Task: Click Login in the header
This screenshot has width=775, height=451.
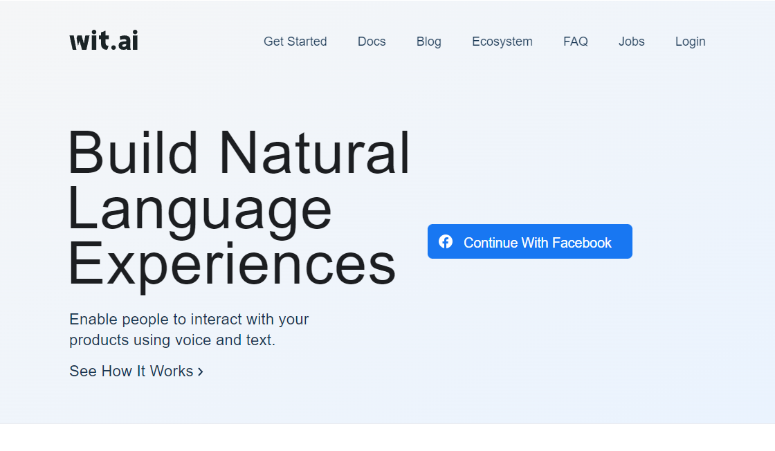Action: click(x=690, y=42)
